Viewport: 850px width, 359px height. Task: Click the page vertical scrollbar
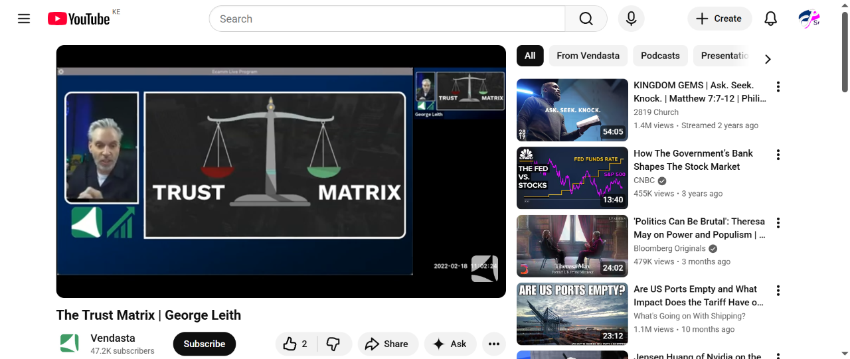(x=845, y=53)
